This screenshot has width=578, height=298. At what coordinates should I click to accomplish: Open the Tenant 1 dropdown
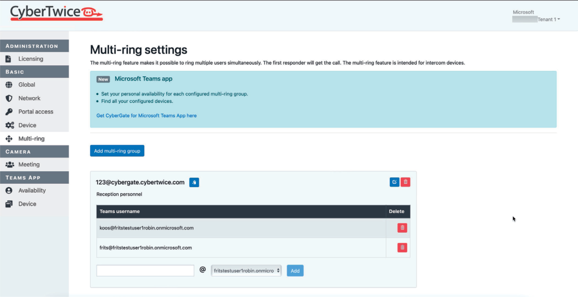[548, 20]
